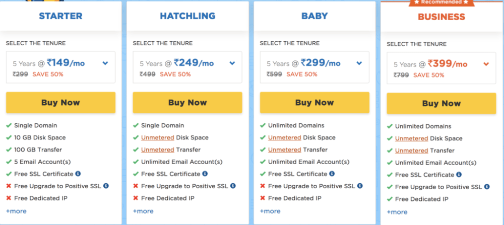This screenshot has width=504, height=225.
Task: Click info icon beside Hatchling Positive SSL upgrade
Action: pos(233,186)
